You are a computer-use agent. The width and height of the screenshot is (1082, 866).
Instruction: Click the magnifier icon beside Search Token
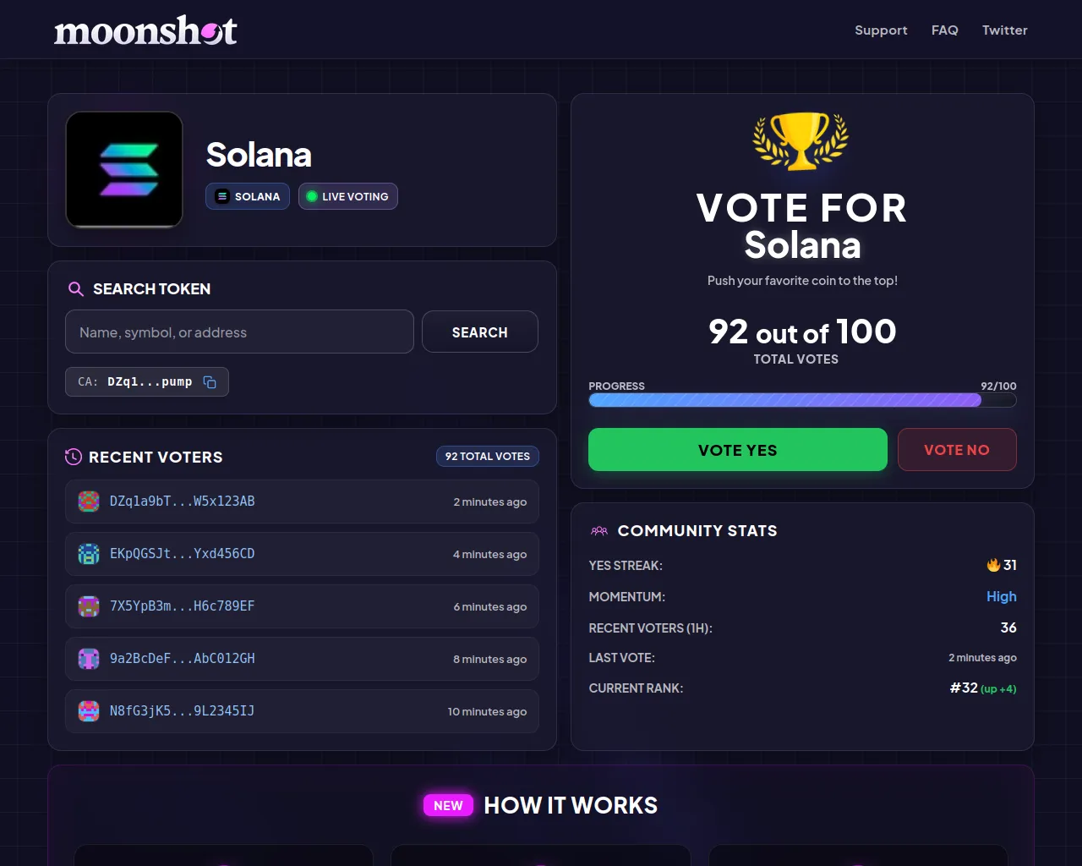(76, 289)
